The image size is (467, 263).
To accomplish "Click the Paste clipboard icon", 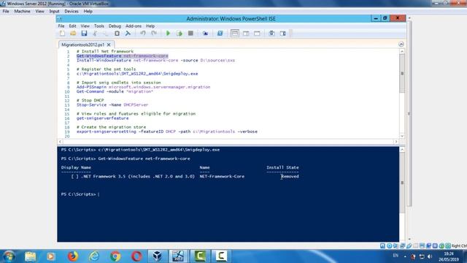I will click(x=117, y=34).
